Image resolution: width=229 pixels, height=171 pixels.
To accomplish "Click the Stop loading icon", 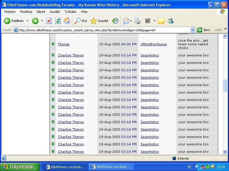I will click(49, 21).
